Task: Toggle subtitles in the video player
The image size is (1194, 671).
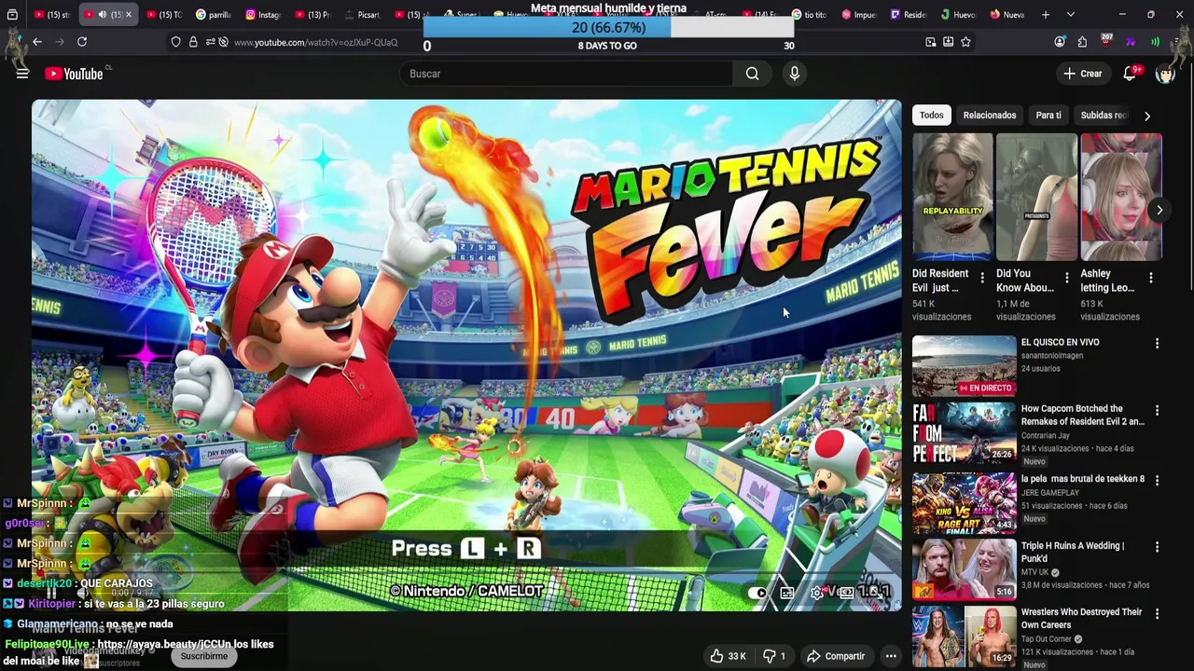Action: point(787,592)
